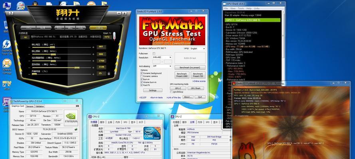This screenshot has height=159, width=355.
Task: Click the About... button in FurMark
Action: (188, 97)
